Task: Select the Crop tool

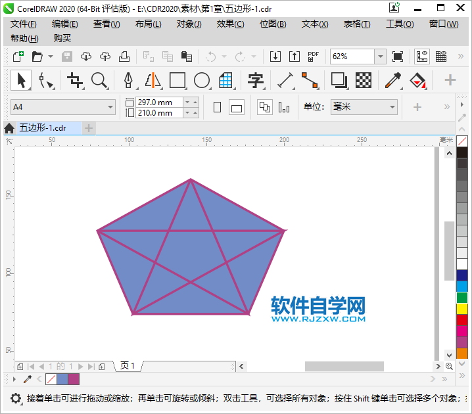Action: (x=75, y=81)
